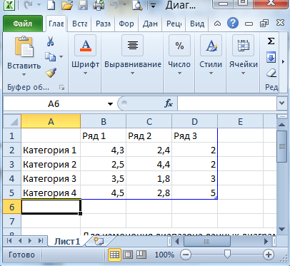290x266 pixels.
Task: Open the Help question mark icon
Action: 233,24
